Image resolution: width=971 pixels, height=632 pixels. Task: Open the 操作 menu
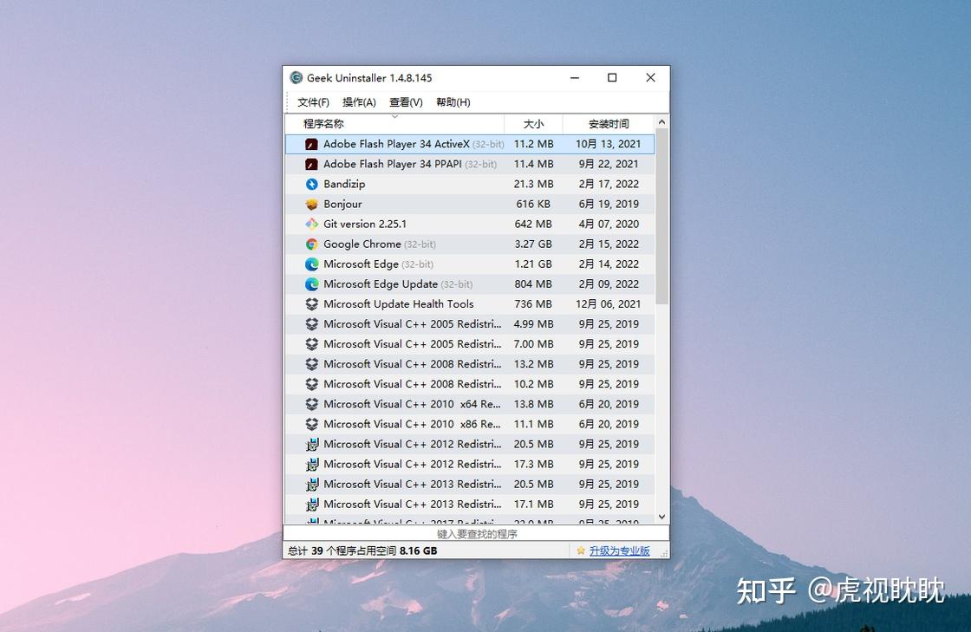(359, 101)
